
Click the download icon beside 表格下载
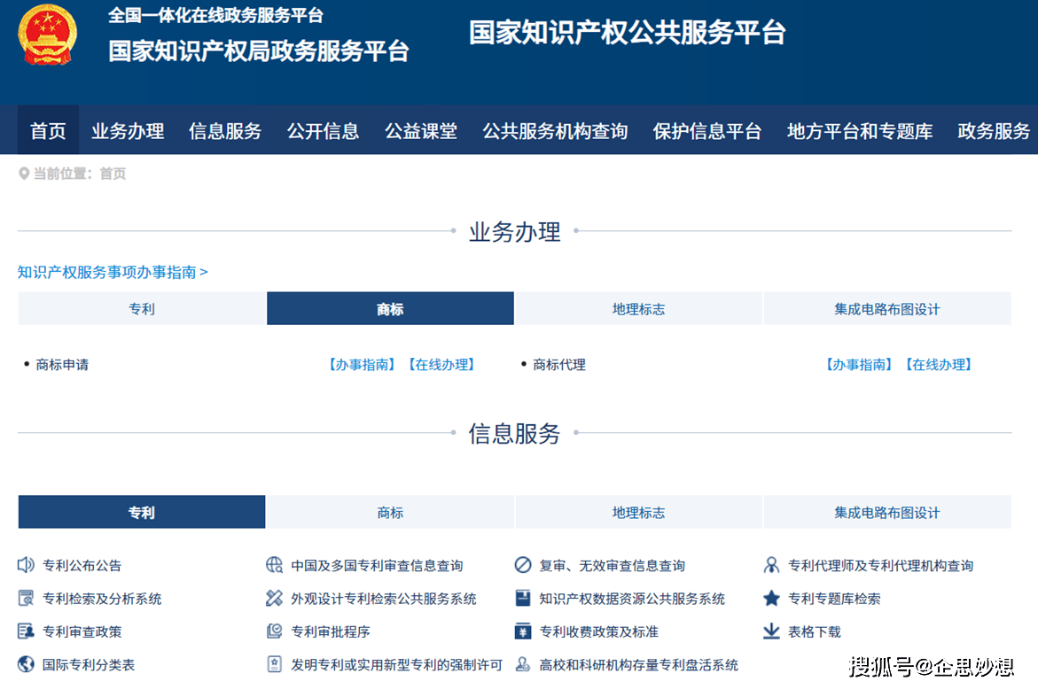(771, 631)
